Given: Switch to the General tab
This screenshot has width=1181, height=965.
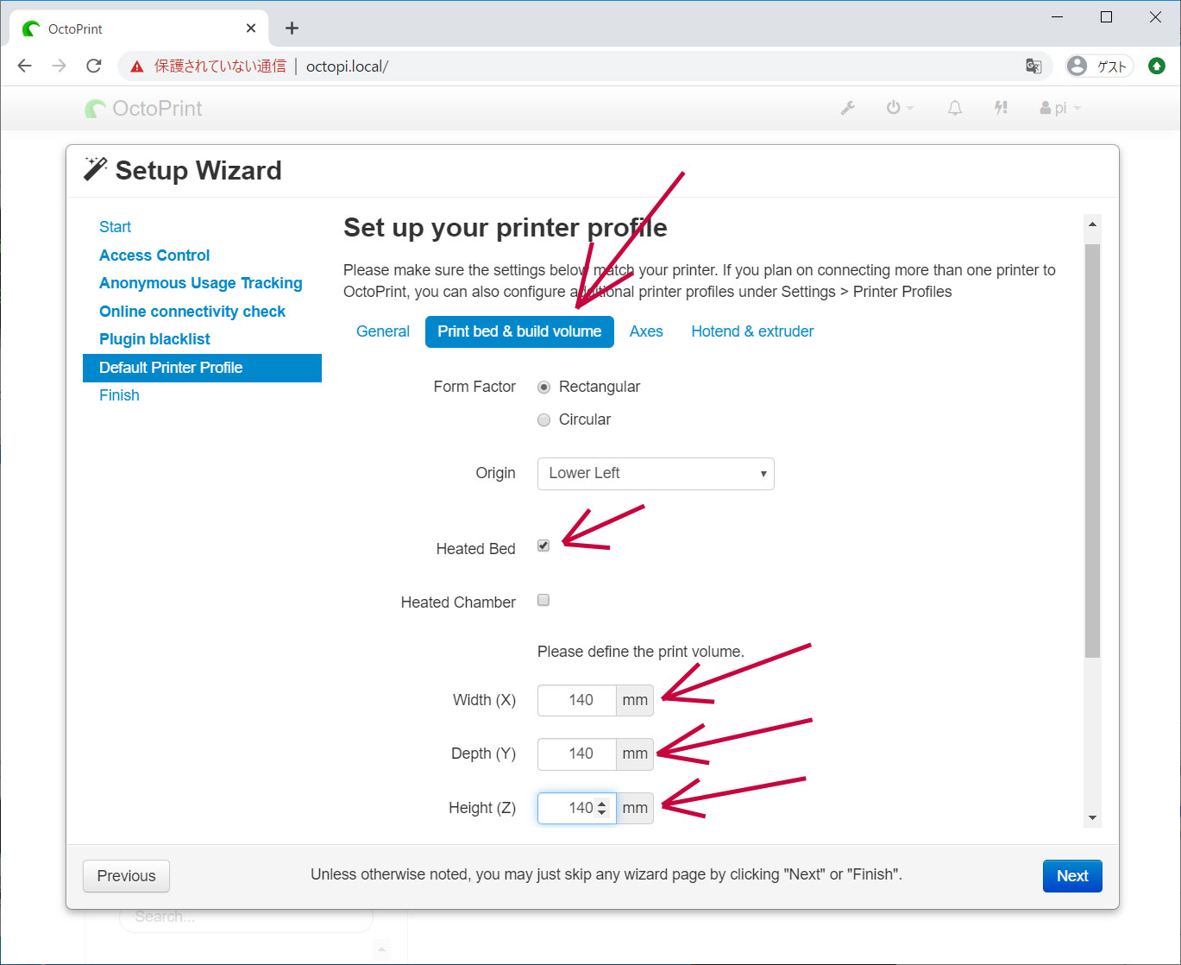Looking at the screenshot, I should [383, 331].
